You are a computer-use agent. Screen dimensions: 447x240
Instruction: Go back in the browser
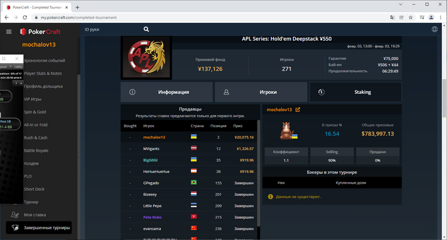point(6,17)
